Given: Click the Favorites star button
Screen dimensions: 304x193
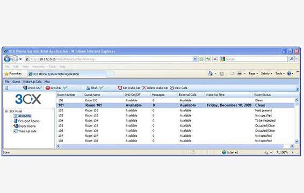Looking at the screenshot, I should pyautogui.click(x=13, y=73).
